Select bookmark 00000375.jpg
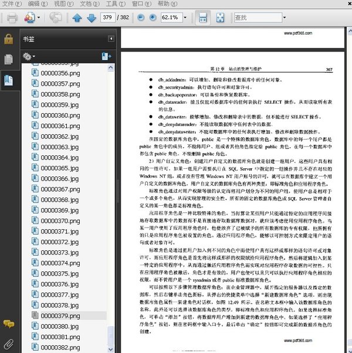 [x=60, y=274]
